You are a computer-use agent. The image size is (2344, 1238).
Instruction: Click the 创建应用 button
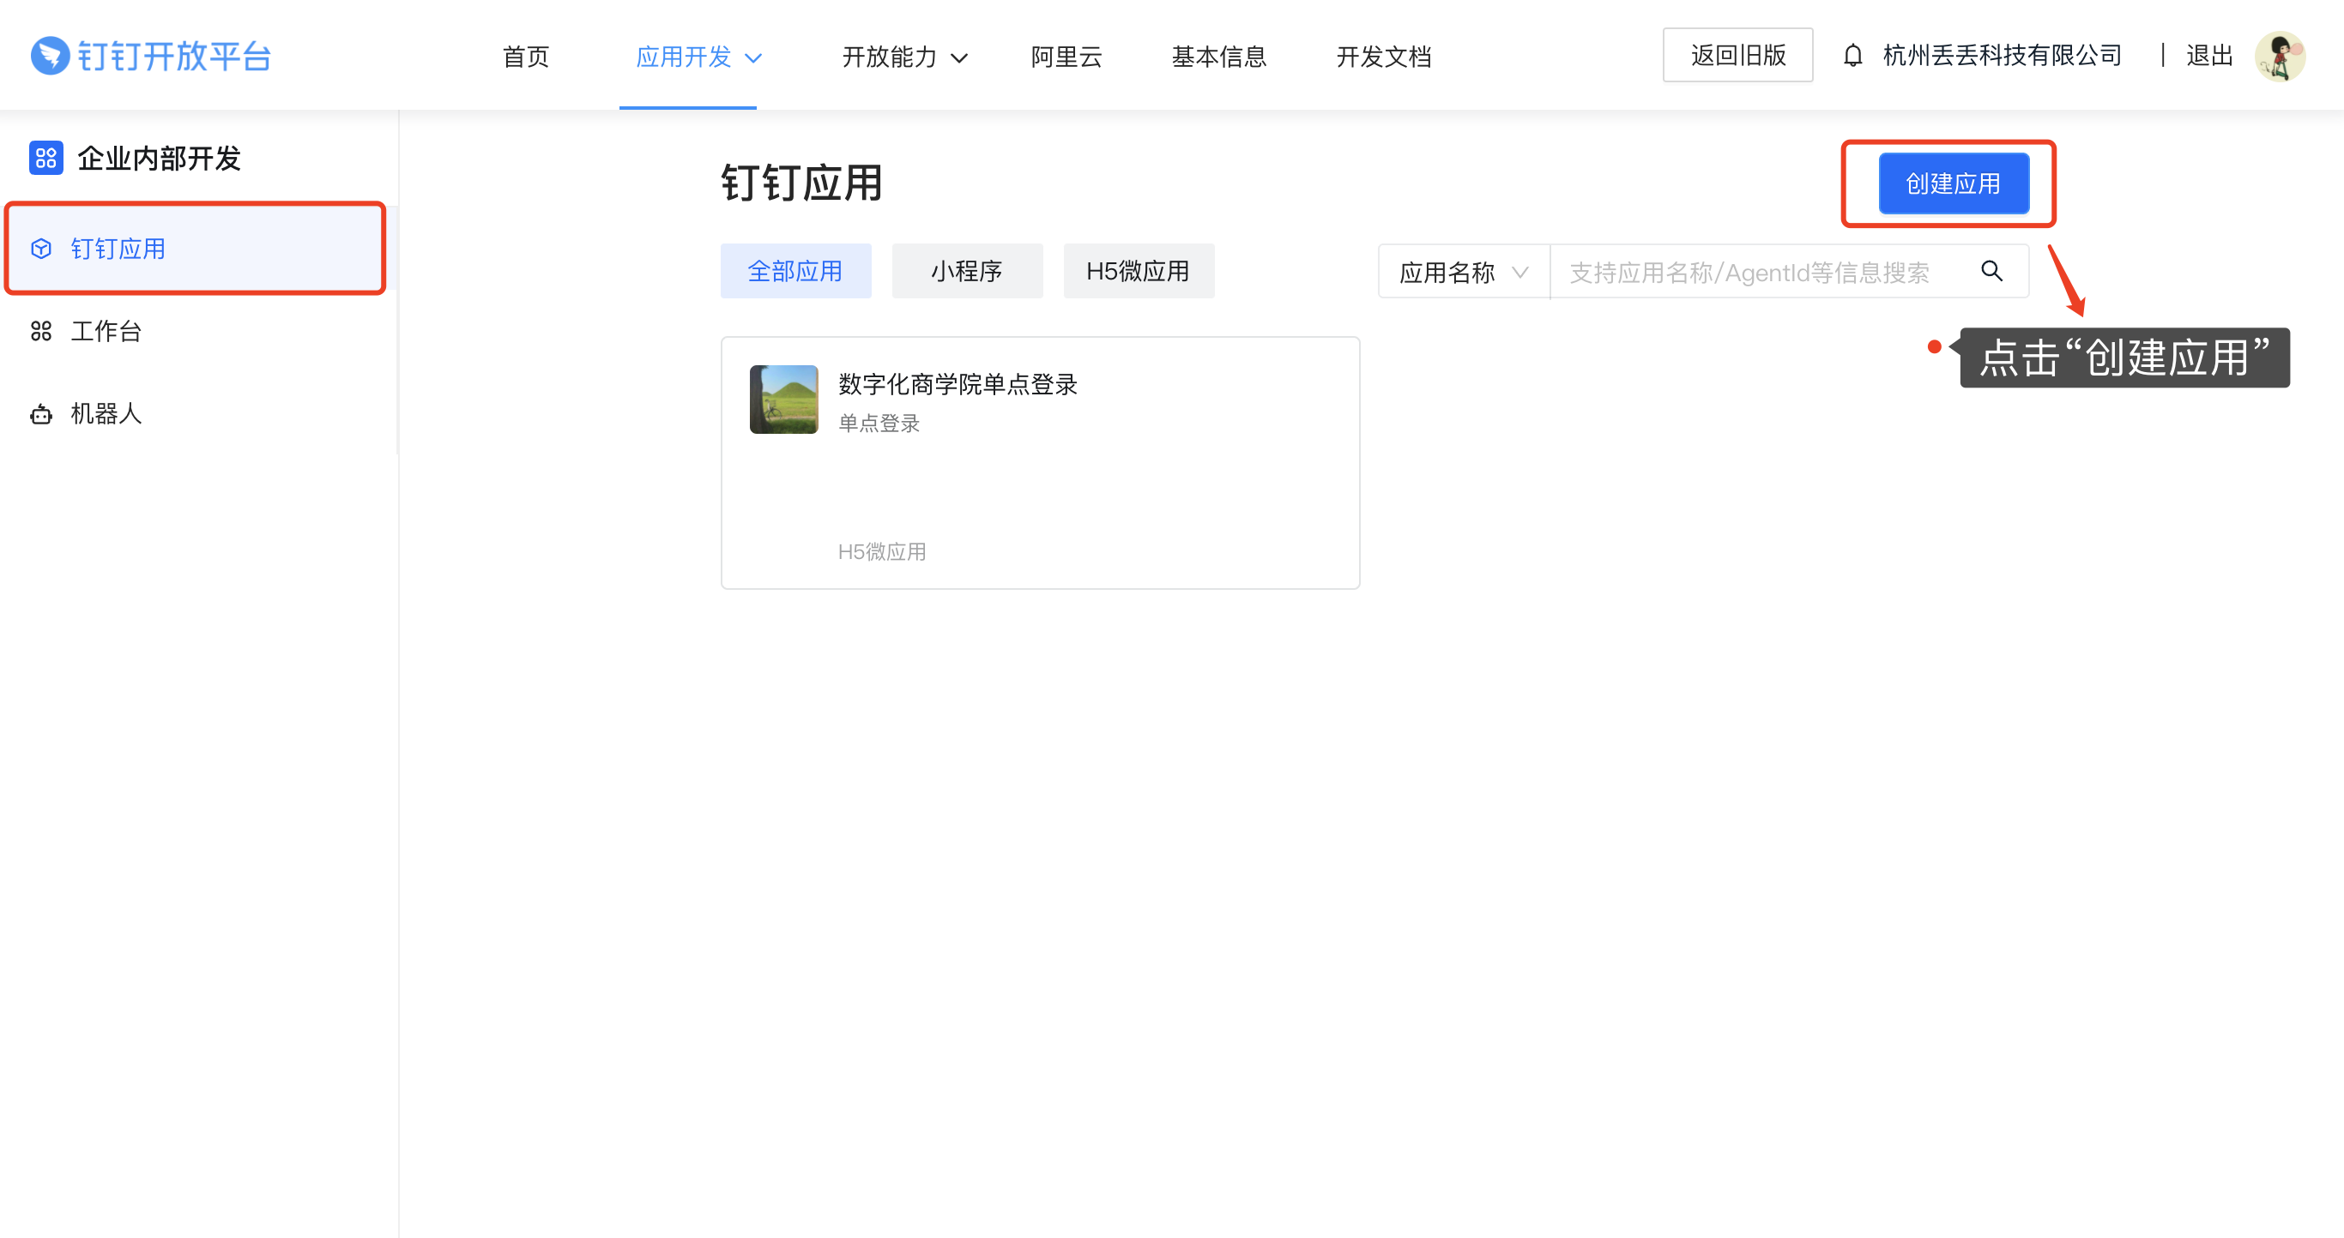(x=1954, y=183)
